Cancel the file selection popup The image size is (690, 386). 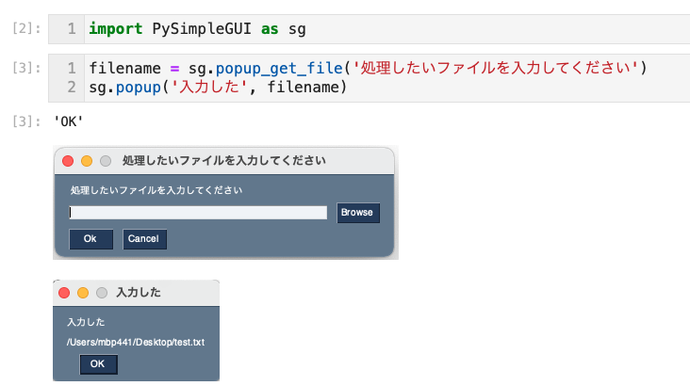144,239
